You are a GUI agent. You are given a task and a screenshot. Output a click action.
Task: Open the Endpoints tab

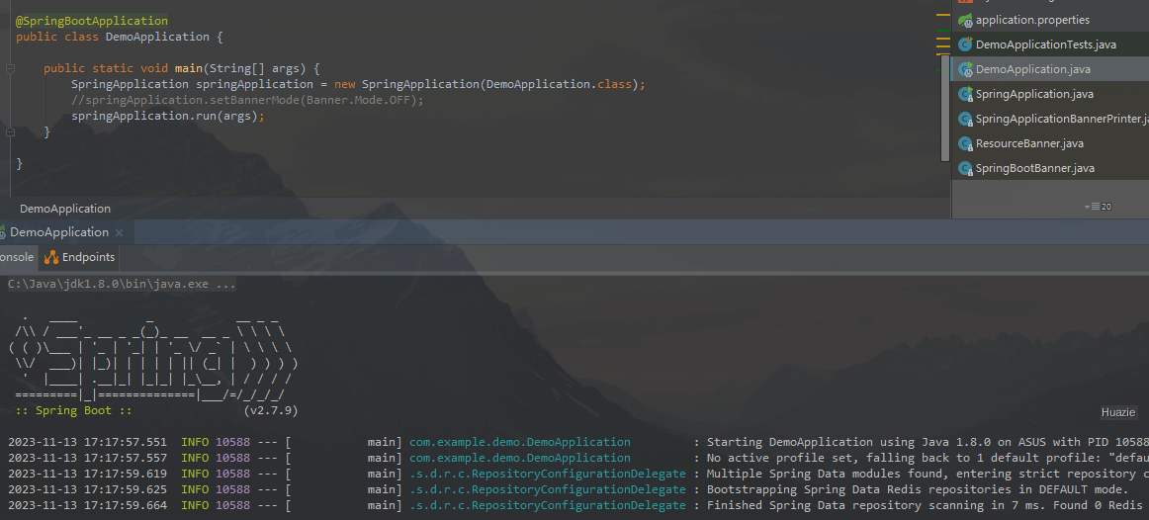point(80,257)
